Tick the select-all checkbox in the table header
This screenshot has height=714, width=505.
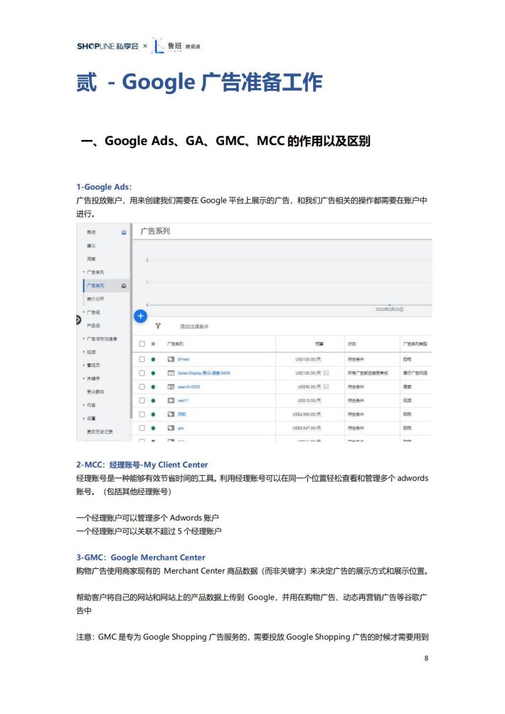click(142, 343)
